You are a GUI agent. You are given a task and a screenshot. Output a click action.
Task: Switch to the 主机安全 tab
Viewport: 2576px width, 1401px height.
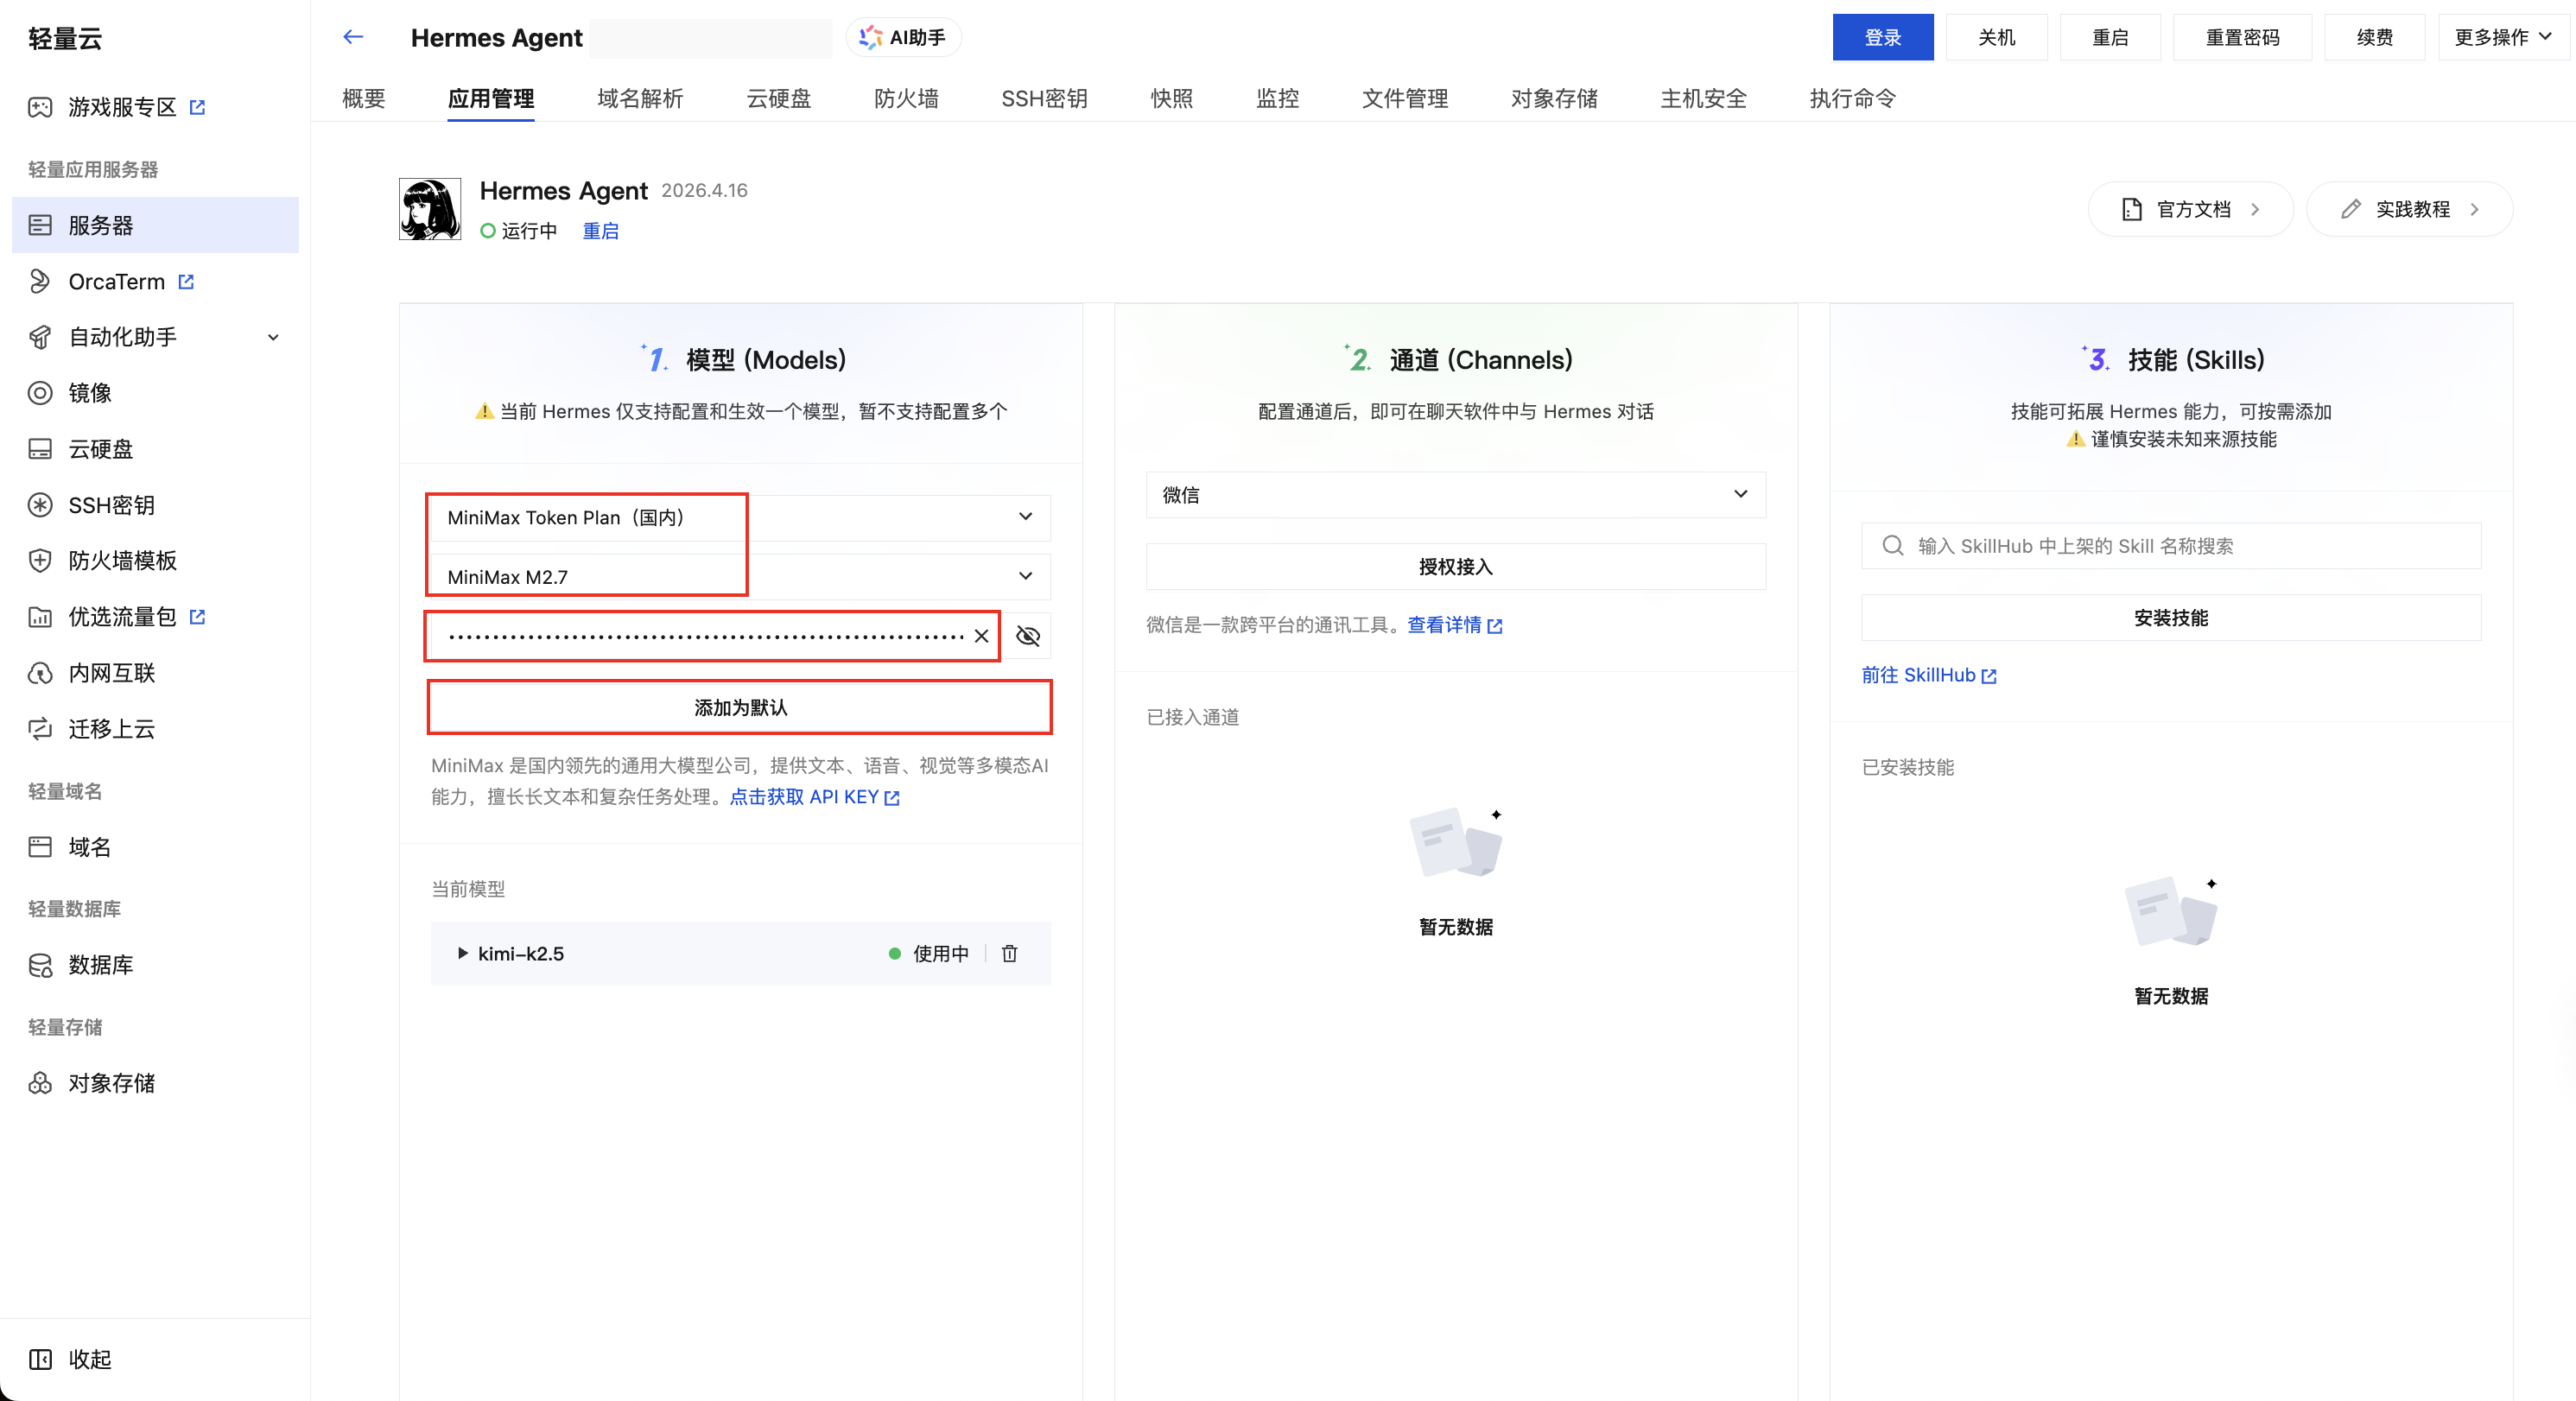coord(1704,98)
